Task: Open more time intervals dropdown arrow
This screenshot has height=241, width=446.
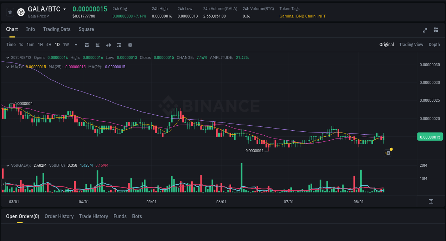Action: click(76, 45)
